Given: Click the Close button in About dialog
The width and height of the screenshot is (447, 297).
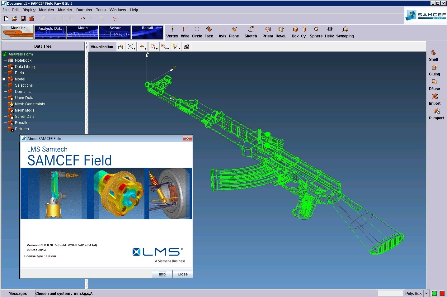Looking at the screenshot, I should pos(183,274).
